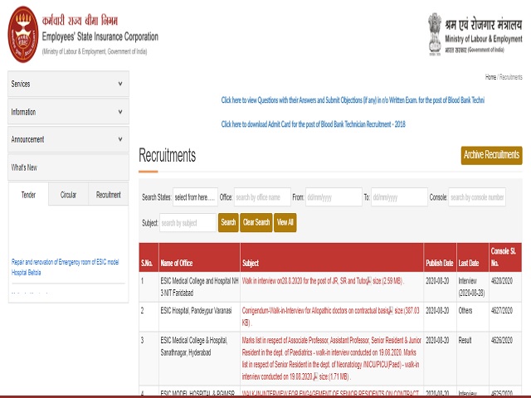
Task: Open Walk in interview on 28.8.2020 link
Action: [304, 281]
